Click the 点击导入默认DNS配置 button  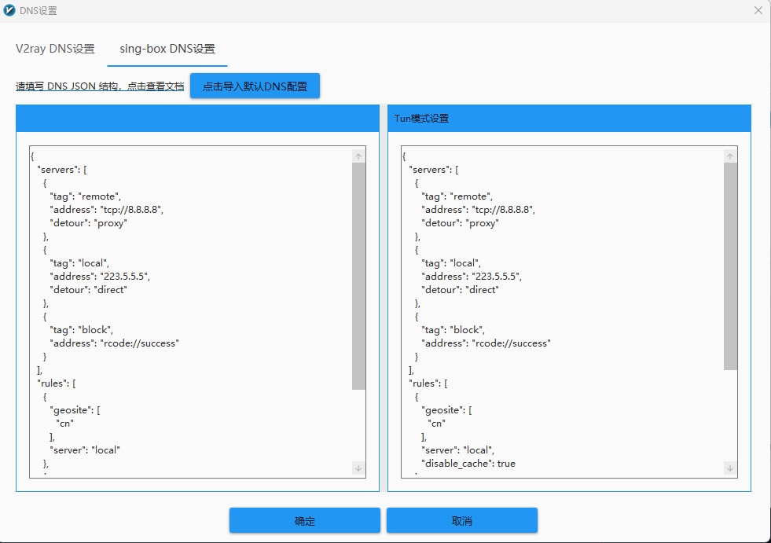pyautogui.click(x=254, y=85)
